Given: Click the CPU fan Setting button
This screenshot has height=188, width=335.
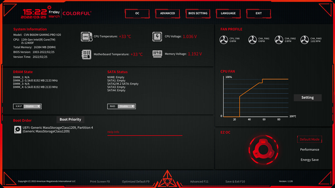Looking at the screenshot, I should pos(307,98).
